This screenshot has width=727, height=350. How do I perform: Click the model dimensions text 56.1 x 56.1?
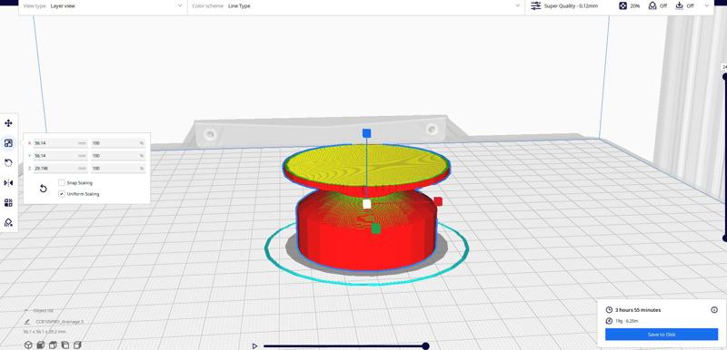point(45,332)
